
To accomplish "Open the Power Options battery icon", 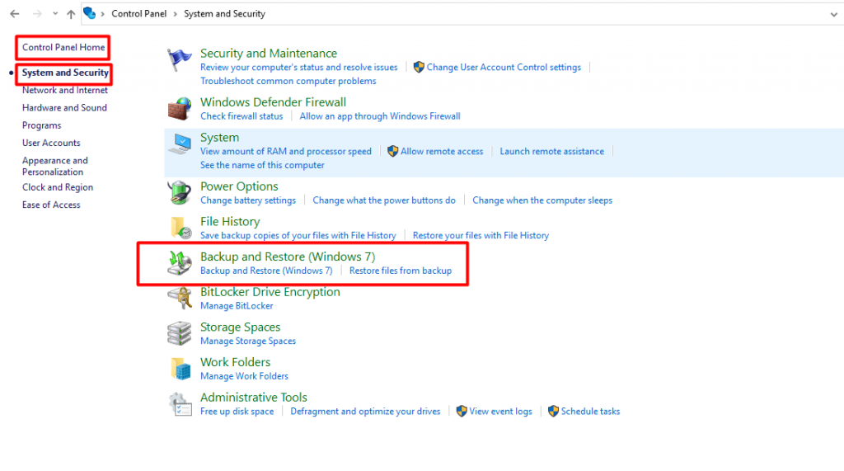I will pos(180,193).
